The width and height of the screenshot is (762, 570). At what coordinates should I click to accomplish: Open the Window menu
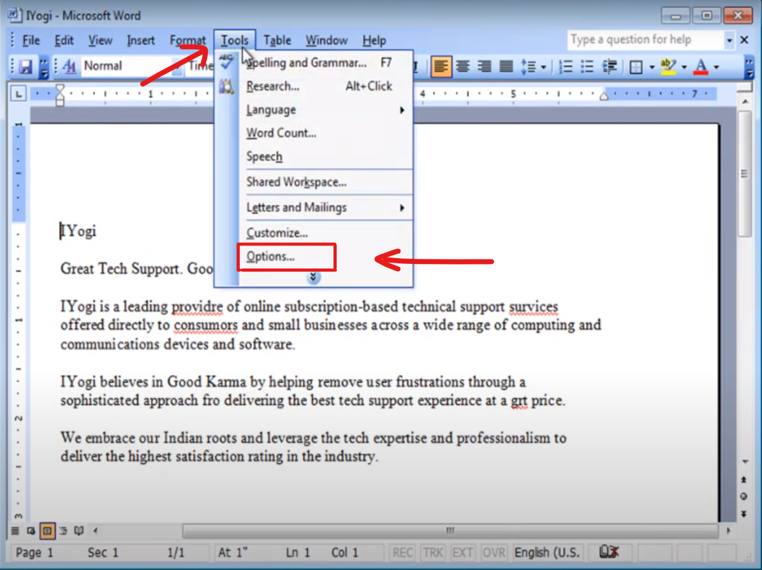(x=326, y=40)
